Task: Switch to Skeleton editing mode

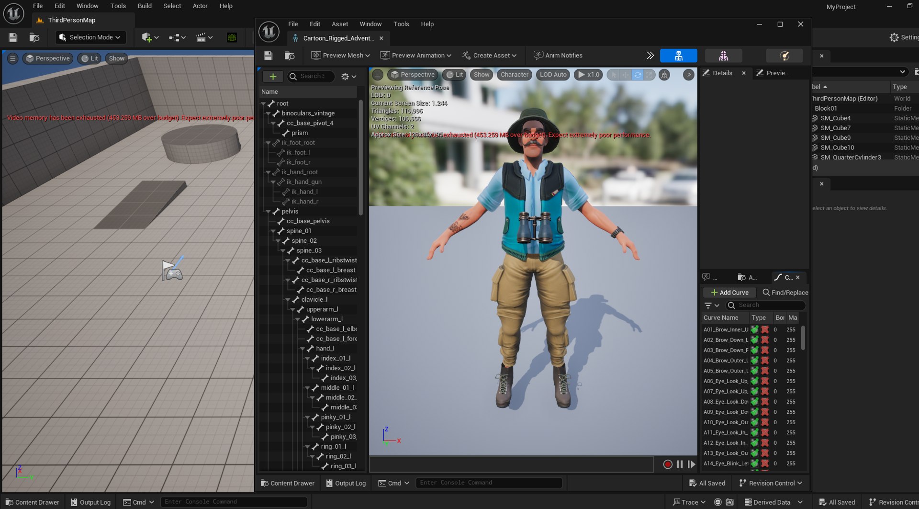Action: click(x=678, y=56)
